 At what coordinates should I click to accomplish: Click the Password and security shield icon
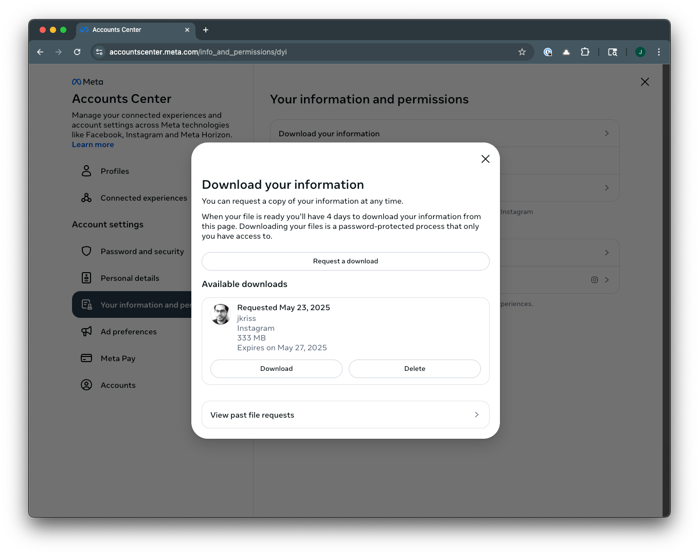point(86,251)
